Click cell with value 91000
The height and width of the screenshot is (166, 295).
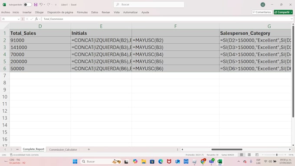[x=40, y=40]
